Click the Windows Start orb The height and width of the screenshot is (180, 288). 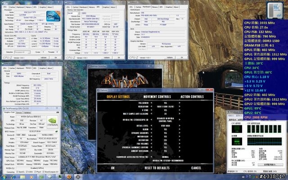tap(4, 177)
